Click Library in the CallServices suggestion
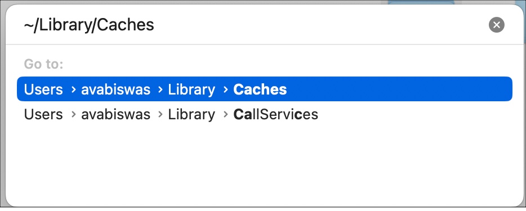This screenshot has height=211, width=526. 191,115
